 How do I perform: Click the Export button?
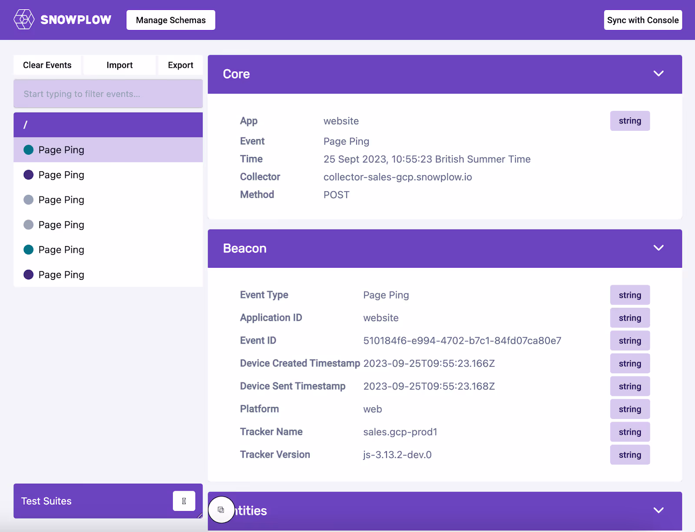coord(181,65)
